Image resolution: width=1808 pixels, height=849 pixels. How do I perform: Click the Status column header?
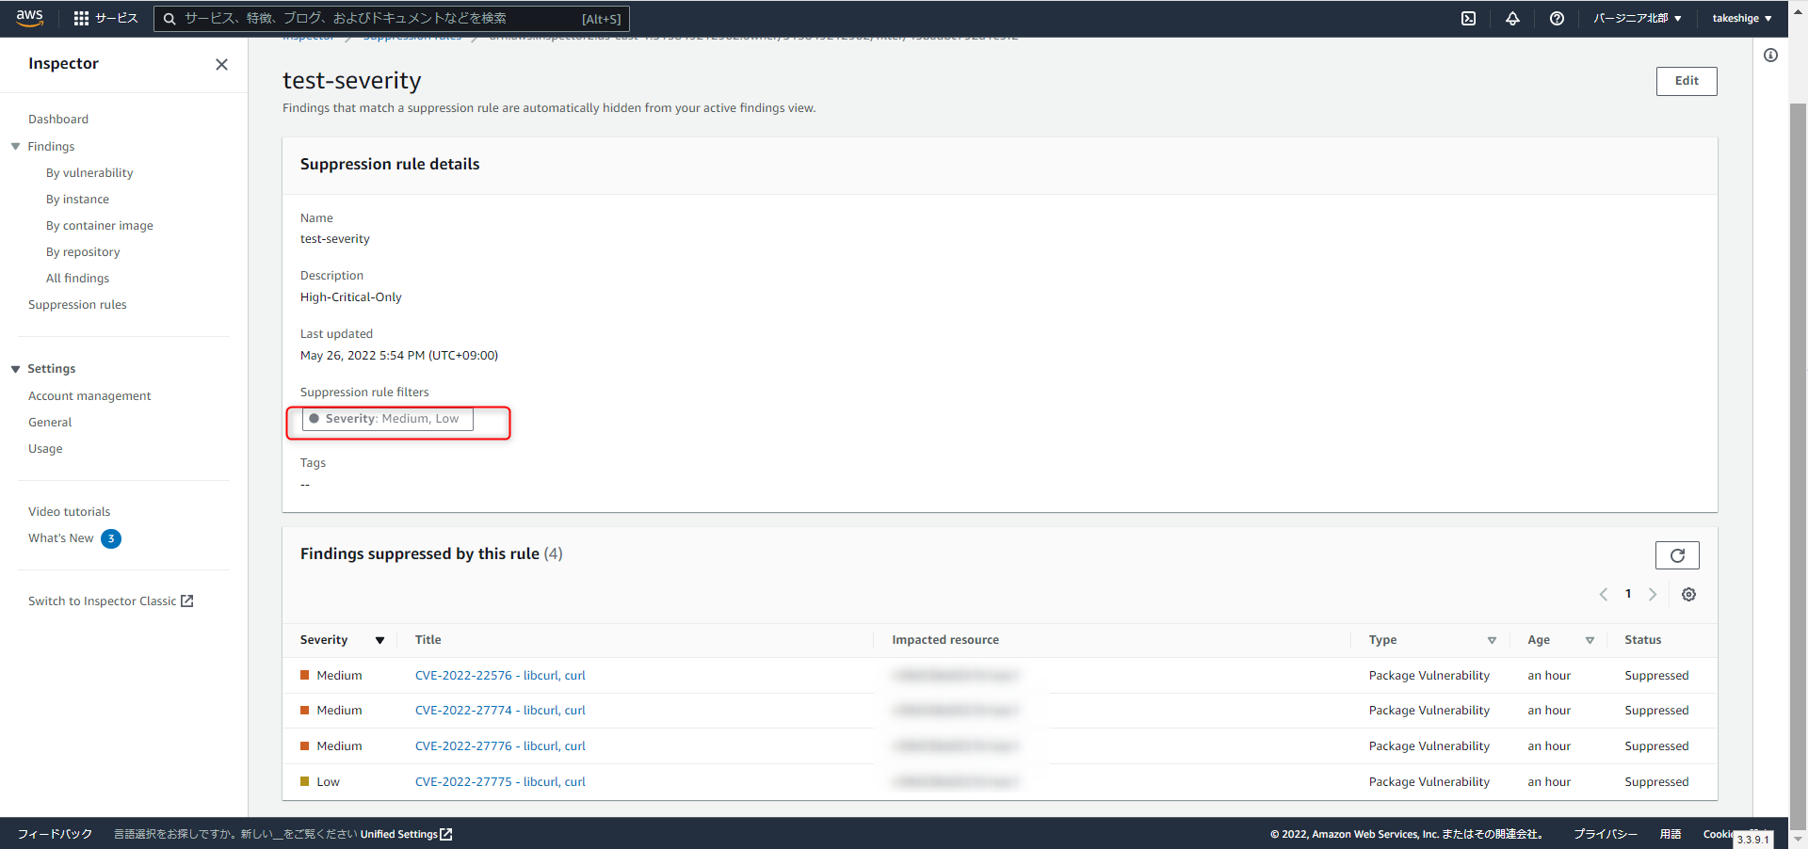(1643, 640)
